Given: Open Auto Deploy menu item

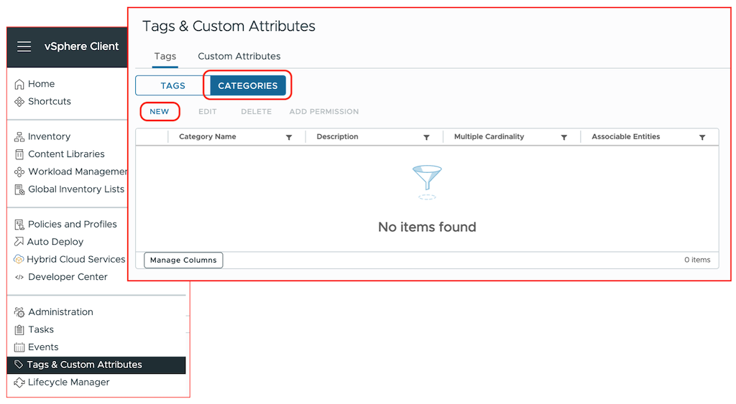Looking at the screenshot, I should [x=55, y=242].
